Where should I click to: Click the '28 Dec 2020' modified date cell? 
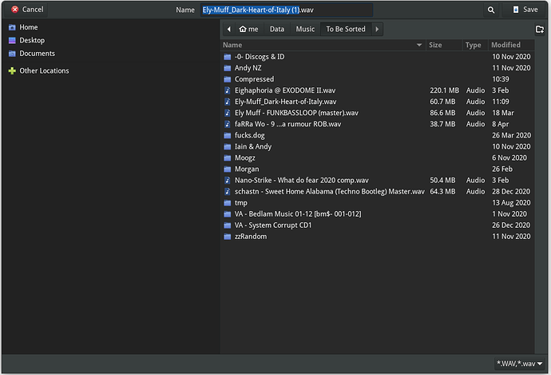[511, 192]
